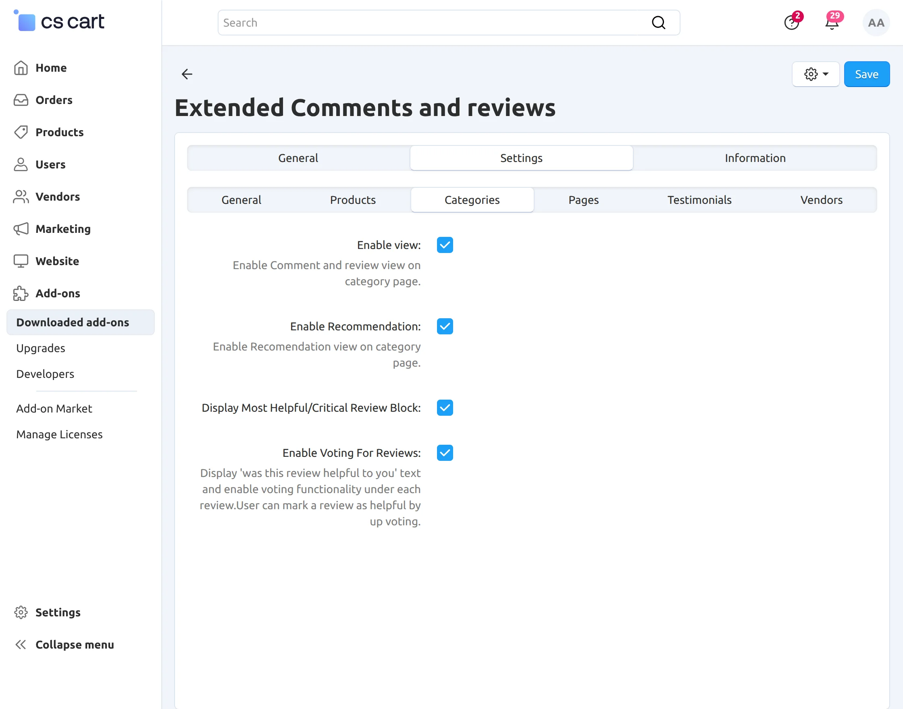Click the Vendors people icon

(x=21, y=197)
